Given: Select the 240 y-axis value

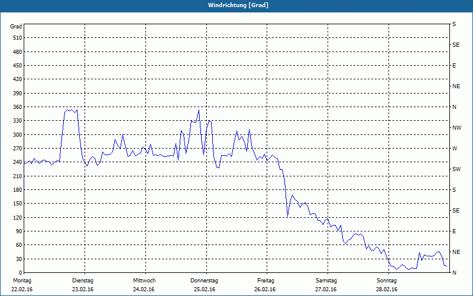Looking at the screenshot, I should 18,162.
